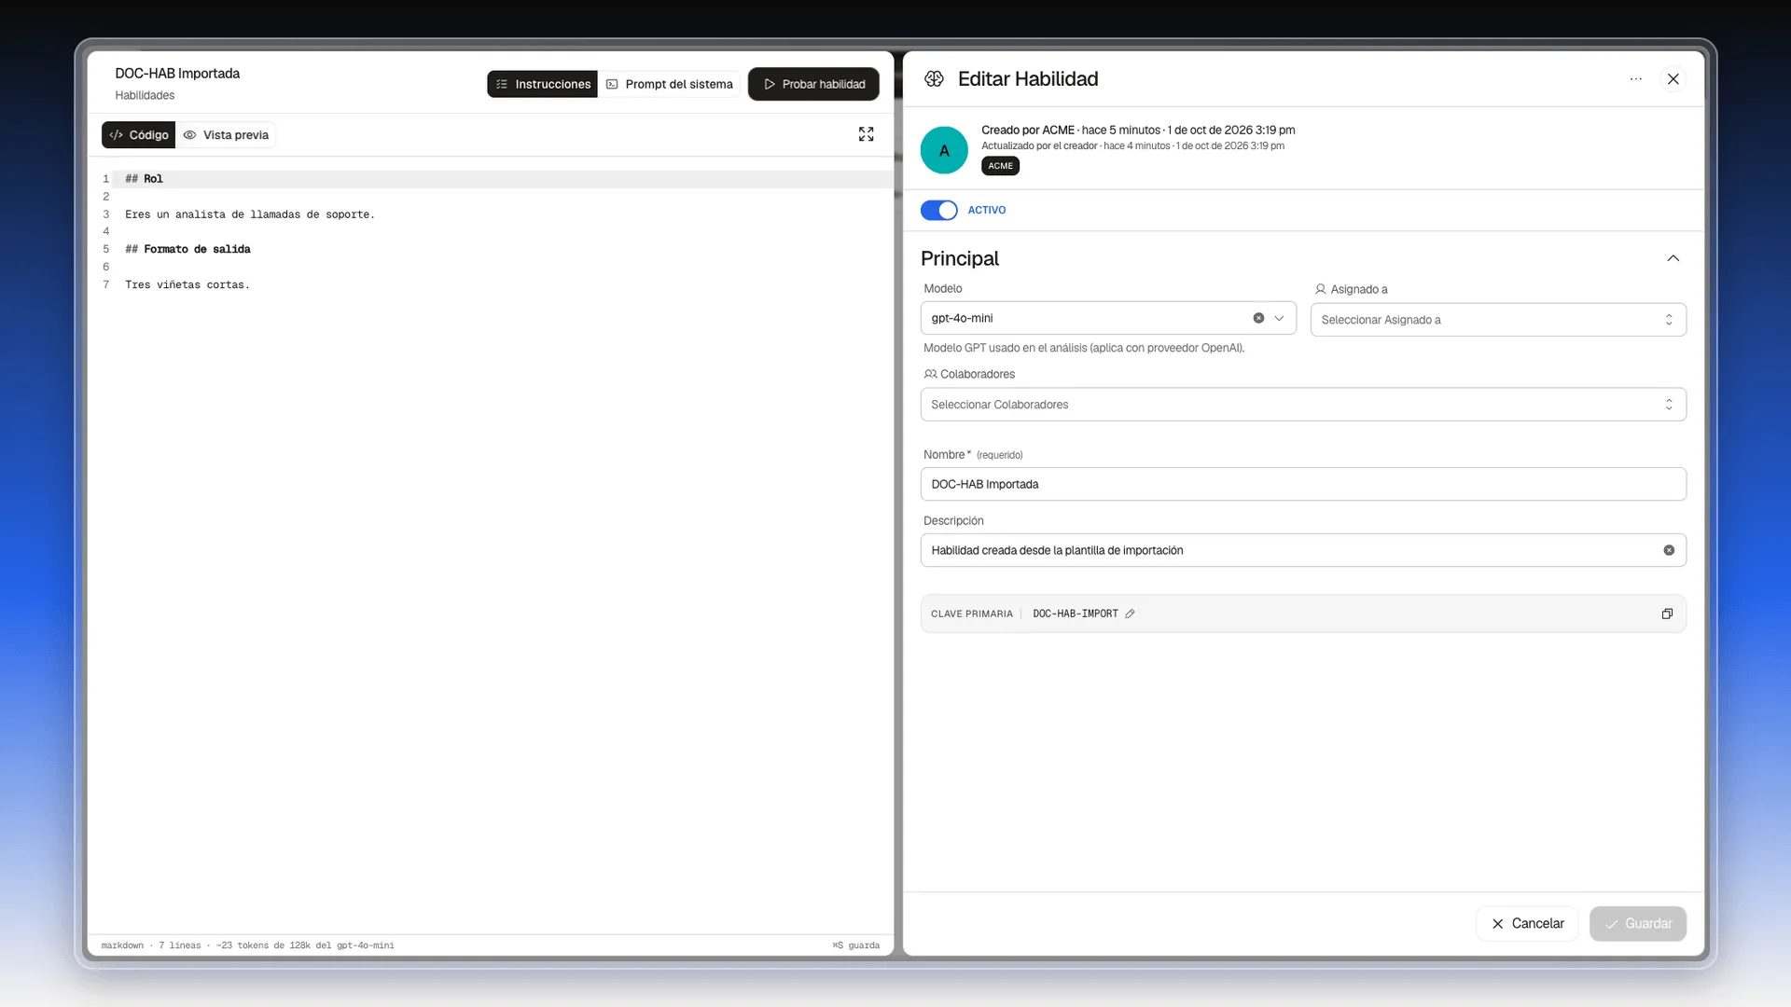1791x1007 pixels.
Task: Click the Nombre input field
Action: pos(1303,484)
